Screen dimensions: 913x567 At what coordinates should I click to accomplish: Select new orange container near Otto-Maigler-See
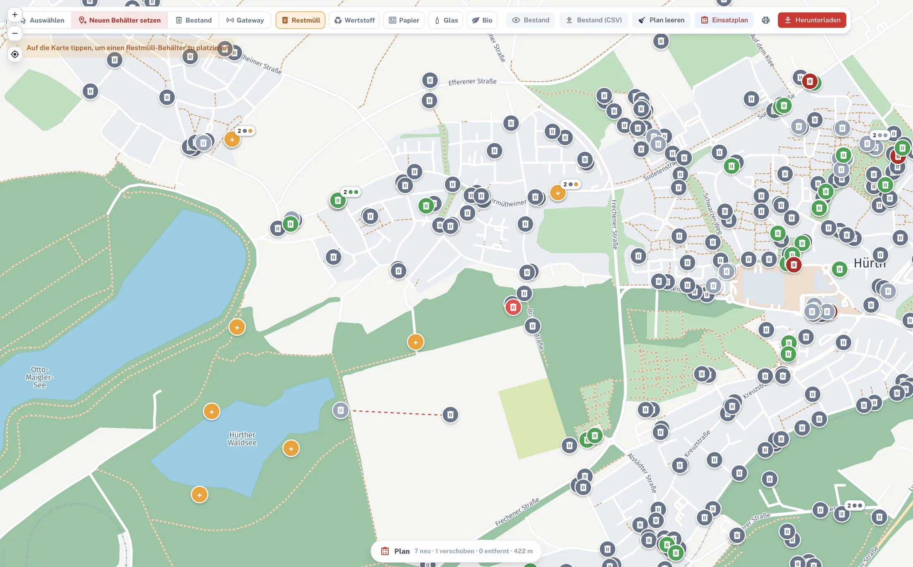tap(237, 327)
